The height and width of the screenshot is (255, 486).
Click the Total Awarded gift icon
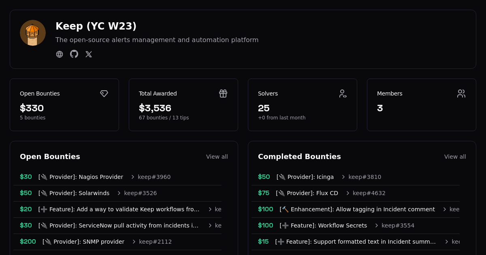223,93
